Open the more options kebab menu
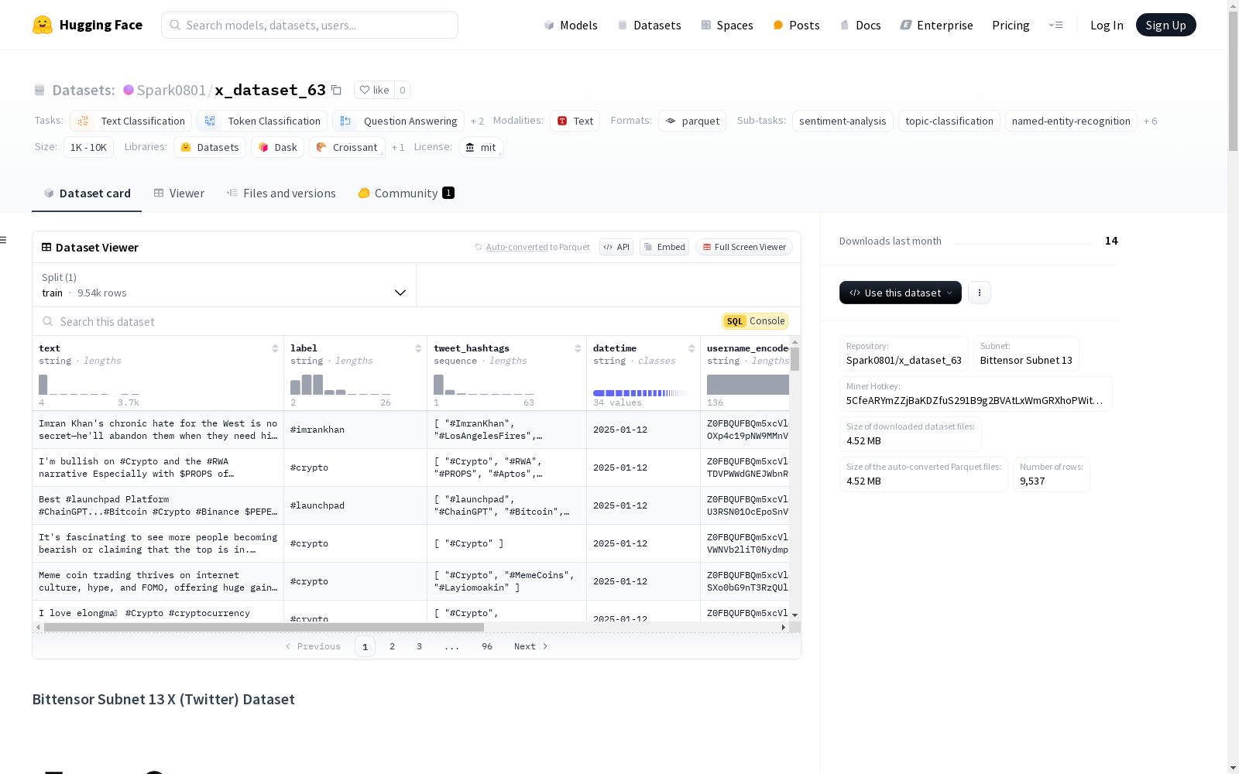This screenshot has height=774, width=1239. 980,293
